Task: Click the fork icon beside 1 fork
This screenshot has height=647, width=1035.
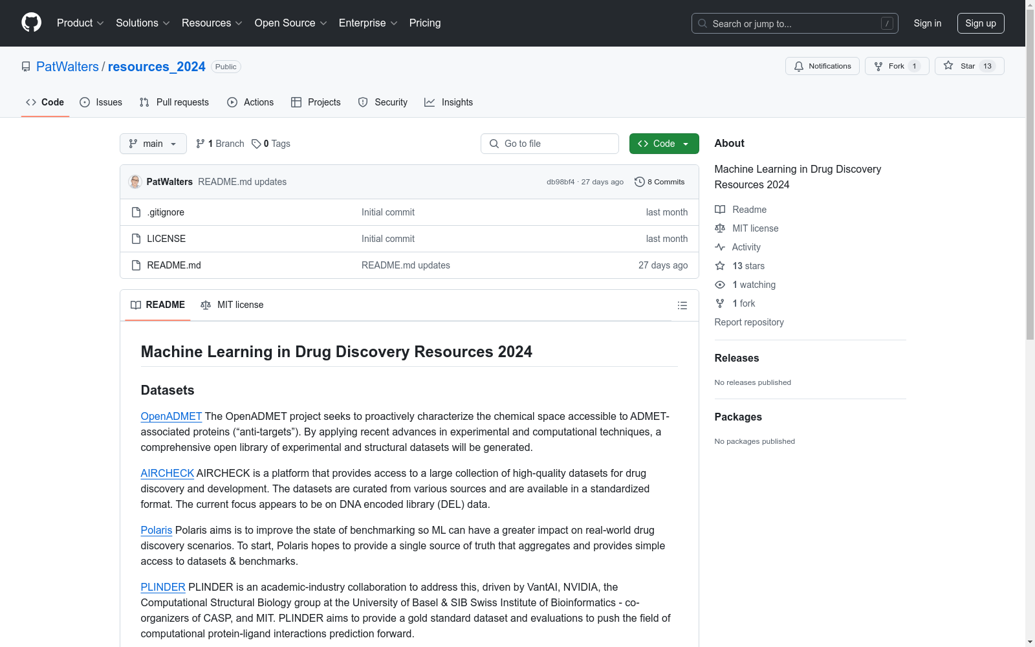Action: [x=720, y=303]
